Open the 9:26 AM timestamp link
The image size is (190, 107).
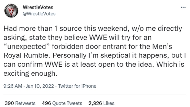coord(12,86)
